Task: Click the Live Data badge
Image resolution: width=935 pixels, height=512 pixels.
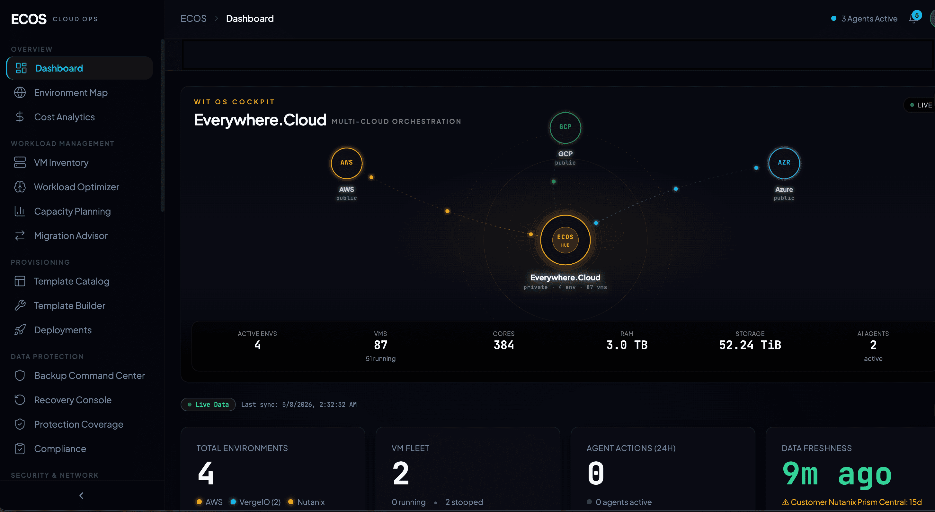Action: tap(208, 405)
